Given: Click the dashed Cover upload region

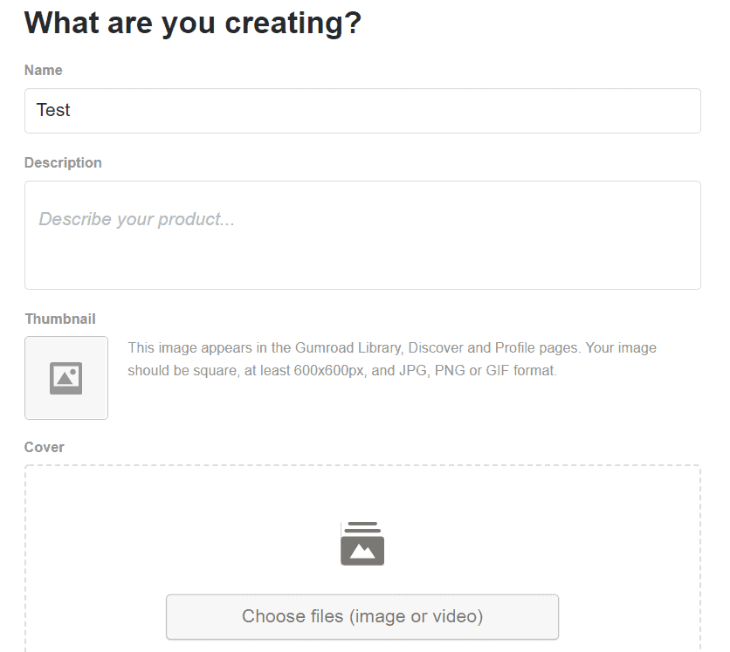Looking at the screenshot, I should tap(362, 559).
